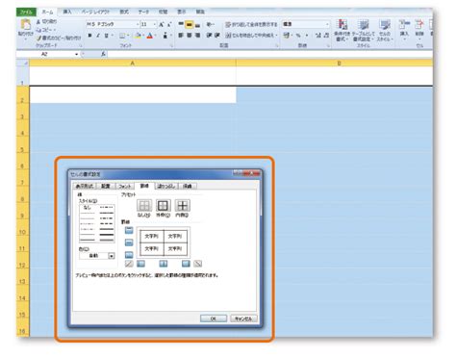Screen dimensions: 456x357
Task: Click the Percent Style icon
Action: (298, 36)
